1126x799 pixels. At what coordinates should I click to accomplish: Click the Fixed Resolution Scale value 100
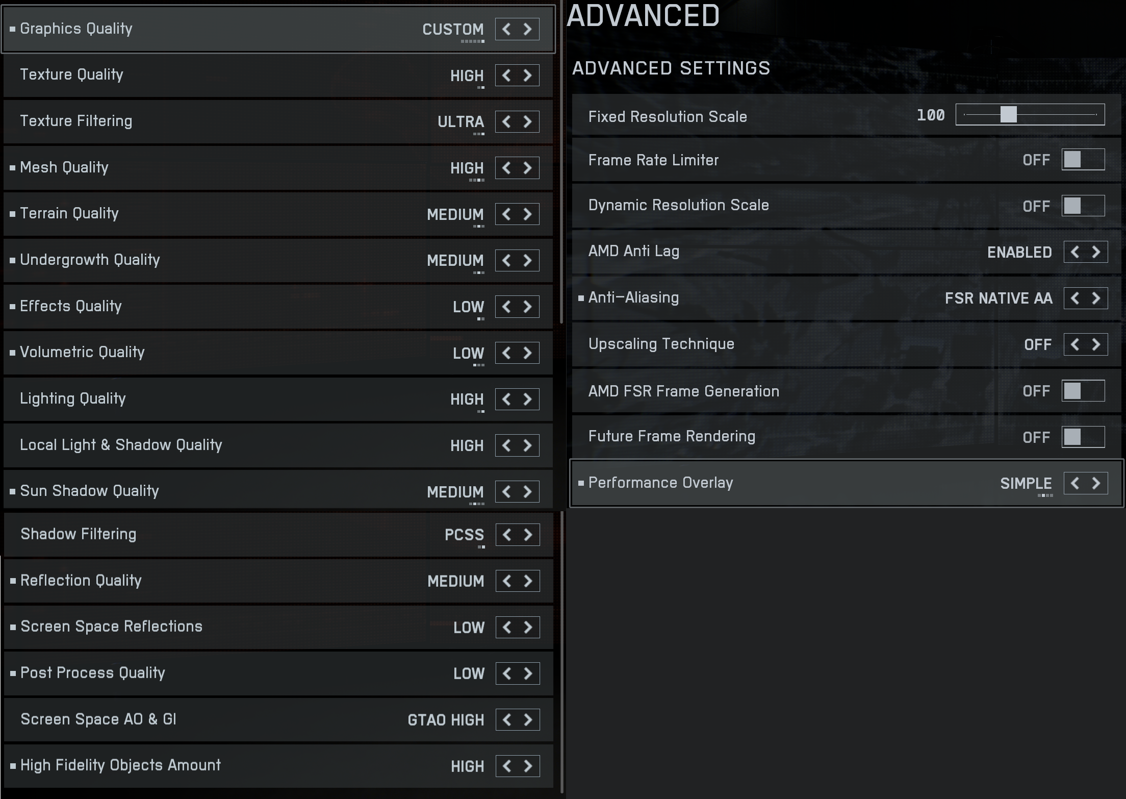[931, 115]
